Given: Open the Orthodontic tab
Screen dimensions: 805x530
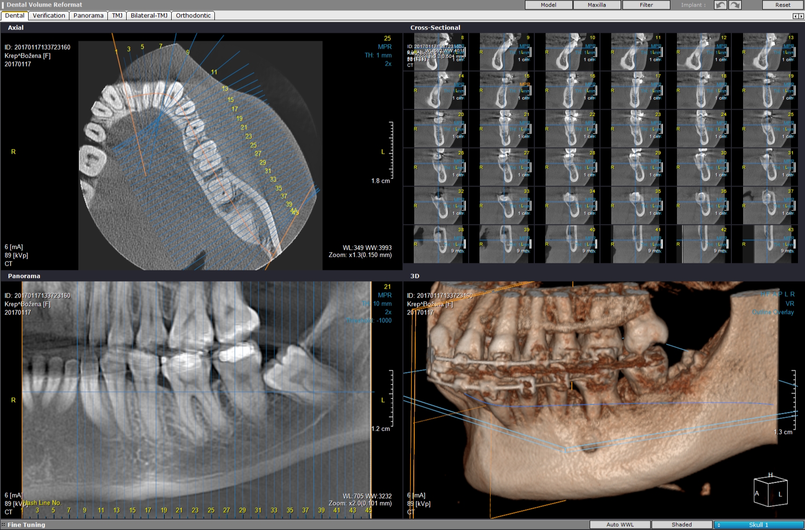Looking at the screenshot, I should pyautogui.click(x=193, y=15).
